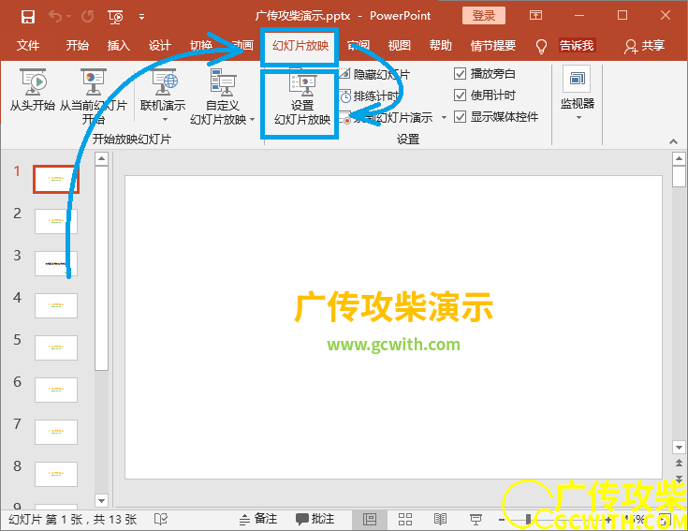Switch to the 开始 ribbon tab
The image size is (688, 531).
click(77, 45)
